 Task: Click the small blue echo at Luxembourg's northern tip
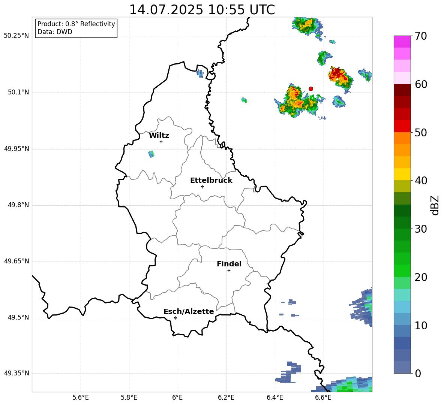click(x=200, y=73)
